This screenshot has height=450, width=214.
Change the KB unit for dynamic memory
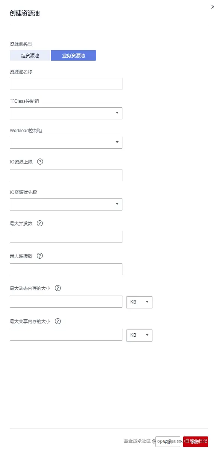139,302
